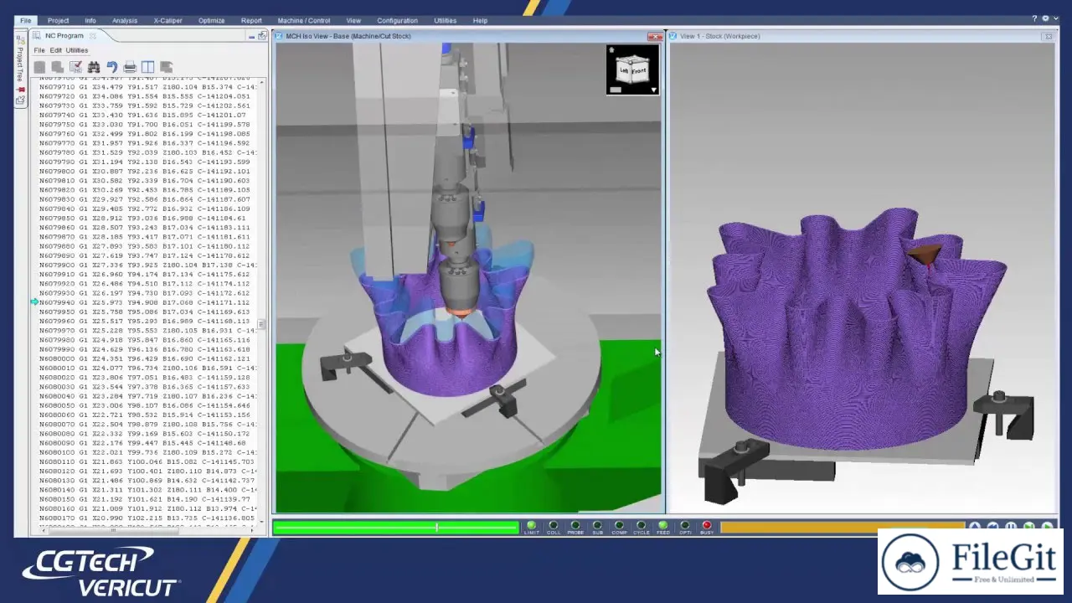Click the NC check (red checkmark) icon
1072x603 pixels.
click(x=75, y=67)
